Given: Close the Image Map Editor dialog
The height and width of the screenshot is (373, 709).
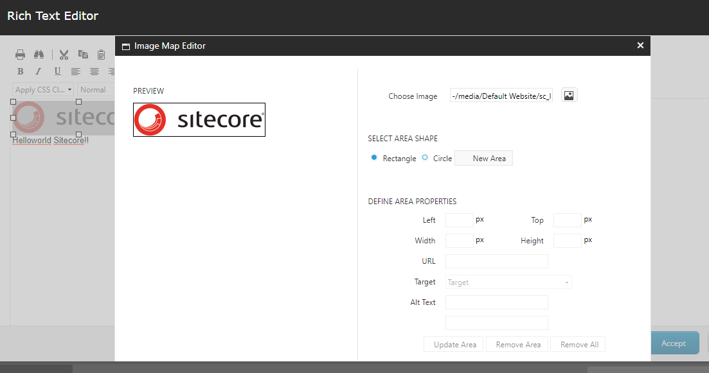Looking at the screenshot, I should tap(640, 45).
